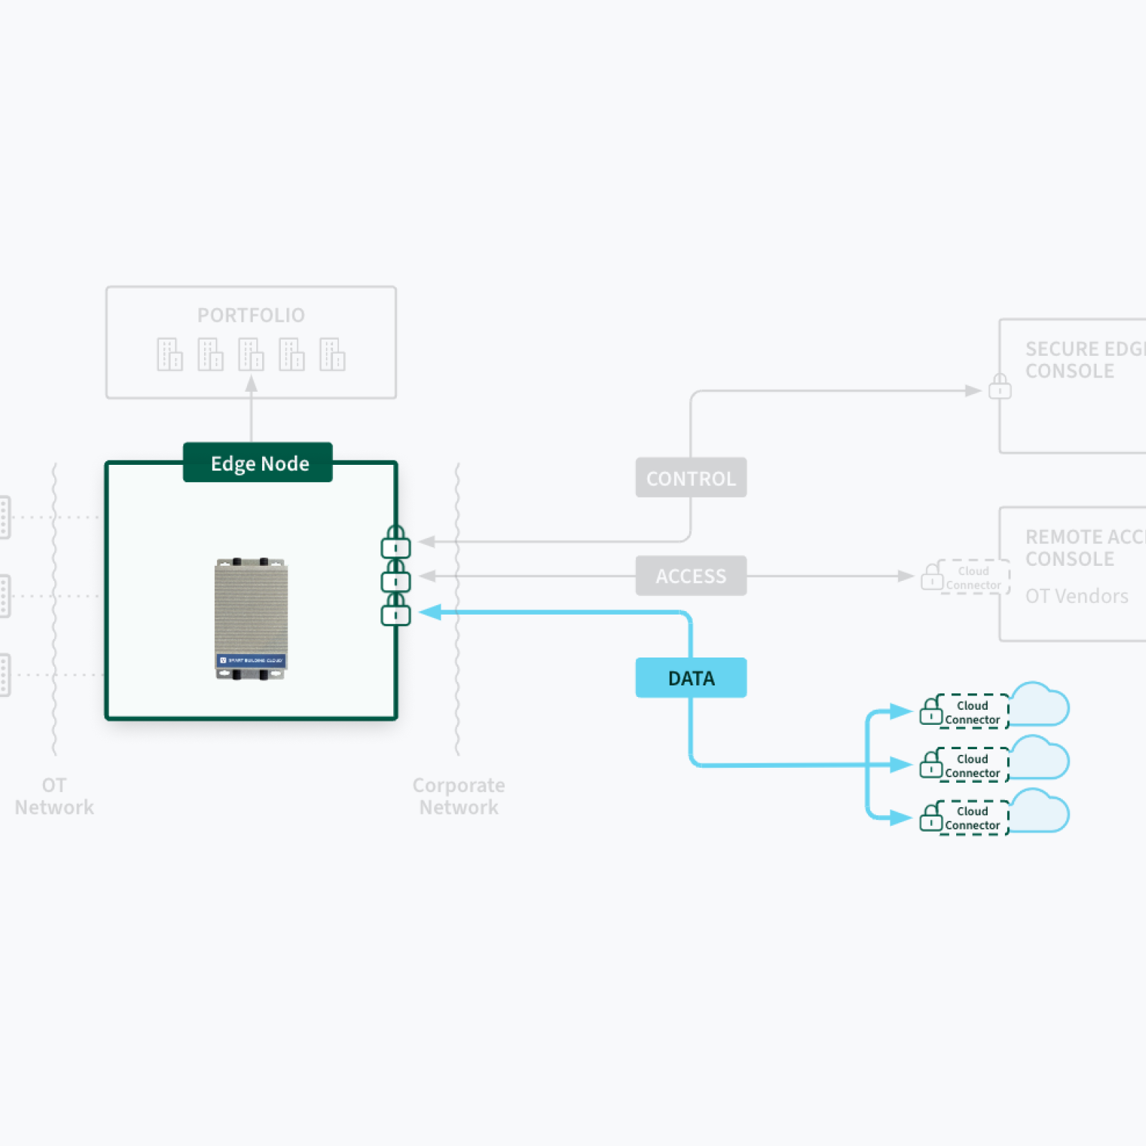
Task: Click the bottom padlock on Edge Node border
Action: tap(395, 610)
